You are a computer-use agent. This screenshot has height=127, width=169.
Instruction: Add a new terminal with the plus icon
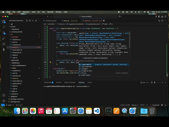[x=147, y=83]
